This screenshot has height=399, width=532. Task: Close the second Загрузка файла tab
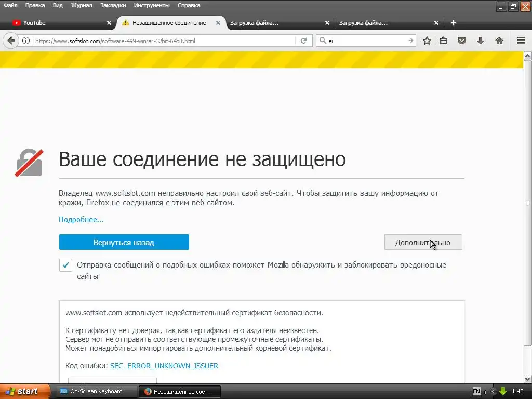click(x=436, y=23)
